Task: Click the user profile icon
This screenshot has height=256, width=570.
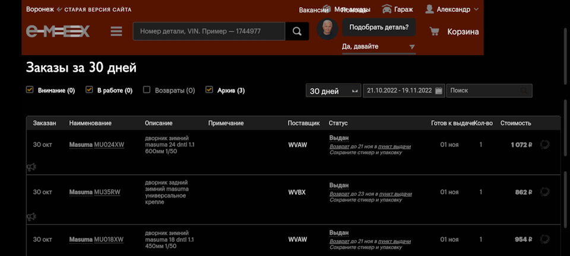Action: (429, 9)
